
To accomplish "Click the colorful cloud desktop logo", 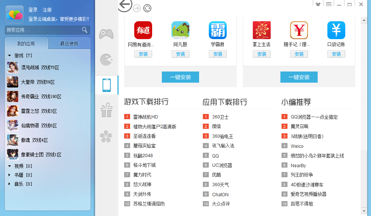I will tap(15, 15).
